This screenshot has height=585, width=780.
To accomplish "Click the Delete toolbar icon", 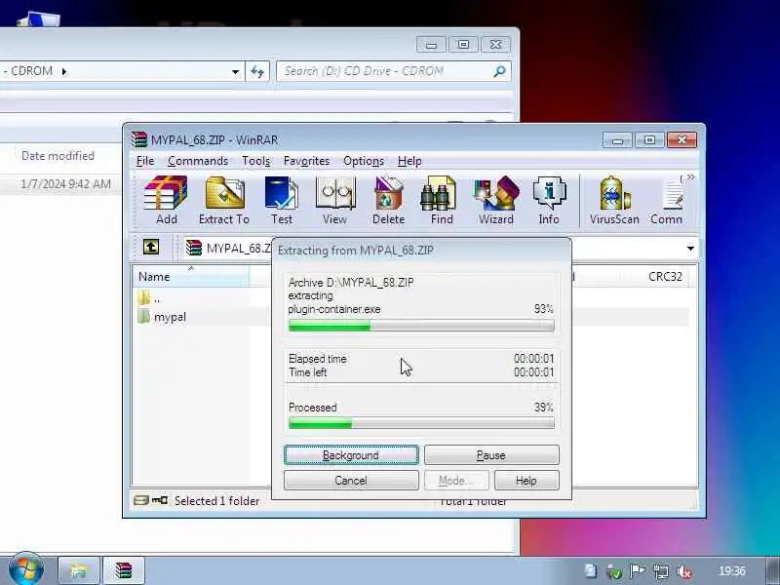I will pyautogui.click(x=388, y=200).
